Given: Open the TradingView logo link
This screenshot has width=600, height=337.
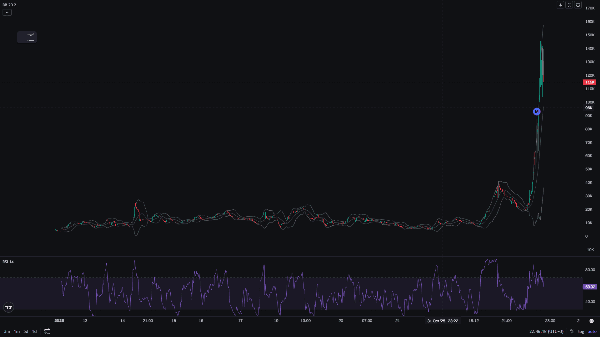Looking at the screenshot, I should point(8,308).
